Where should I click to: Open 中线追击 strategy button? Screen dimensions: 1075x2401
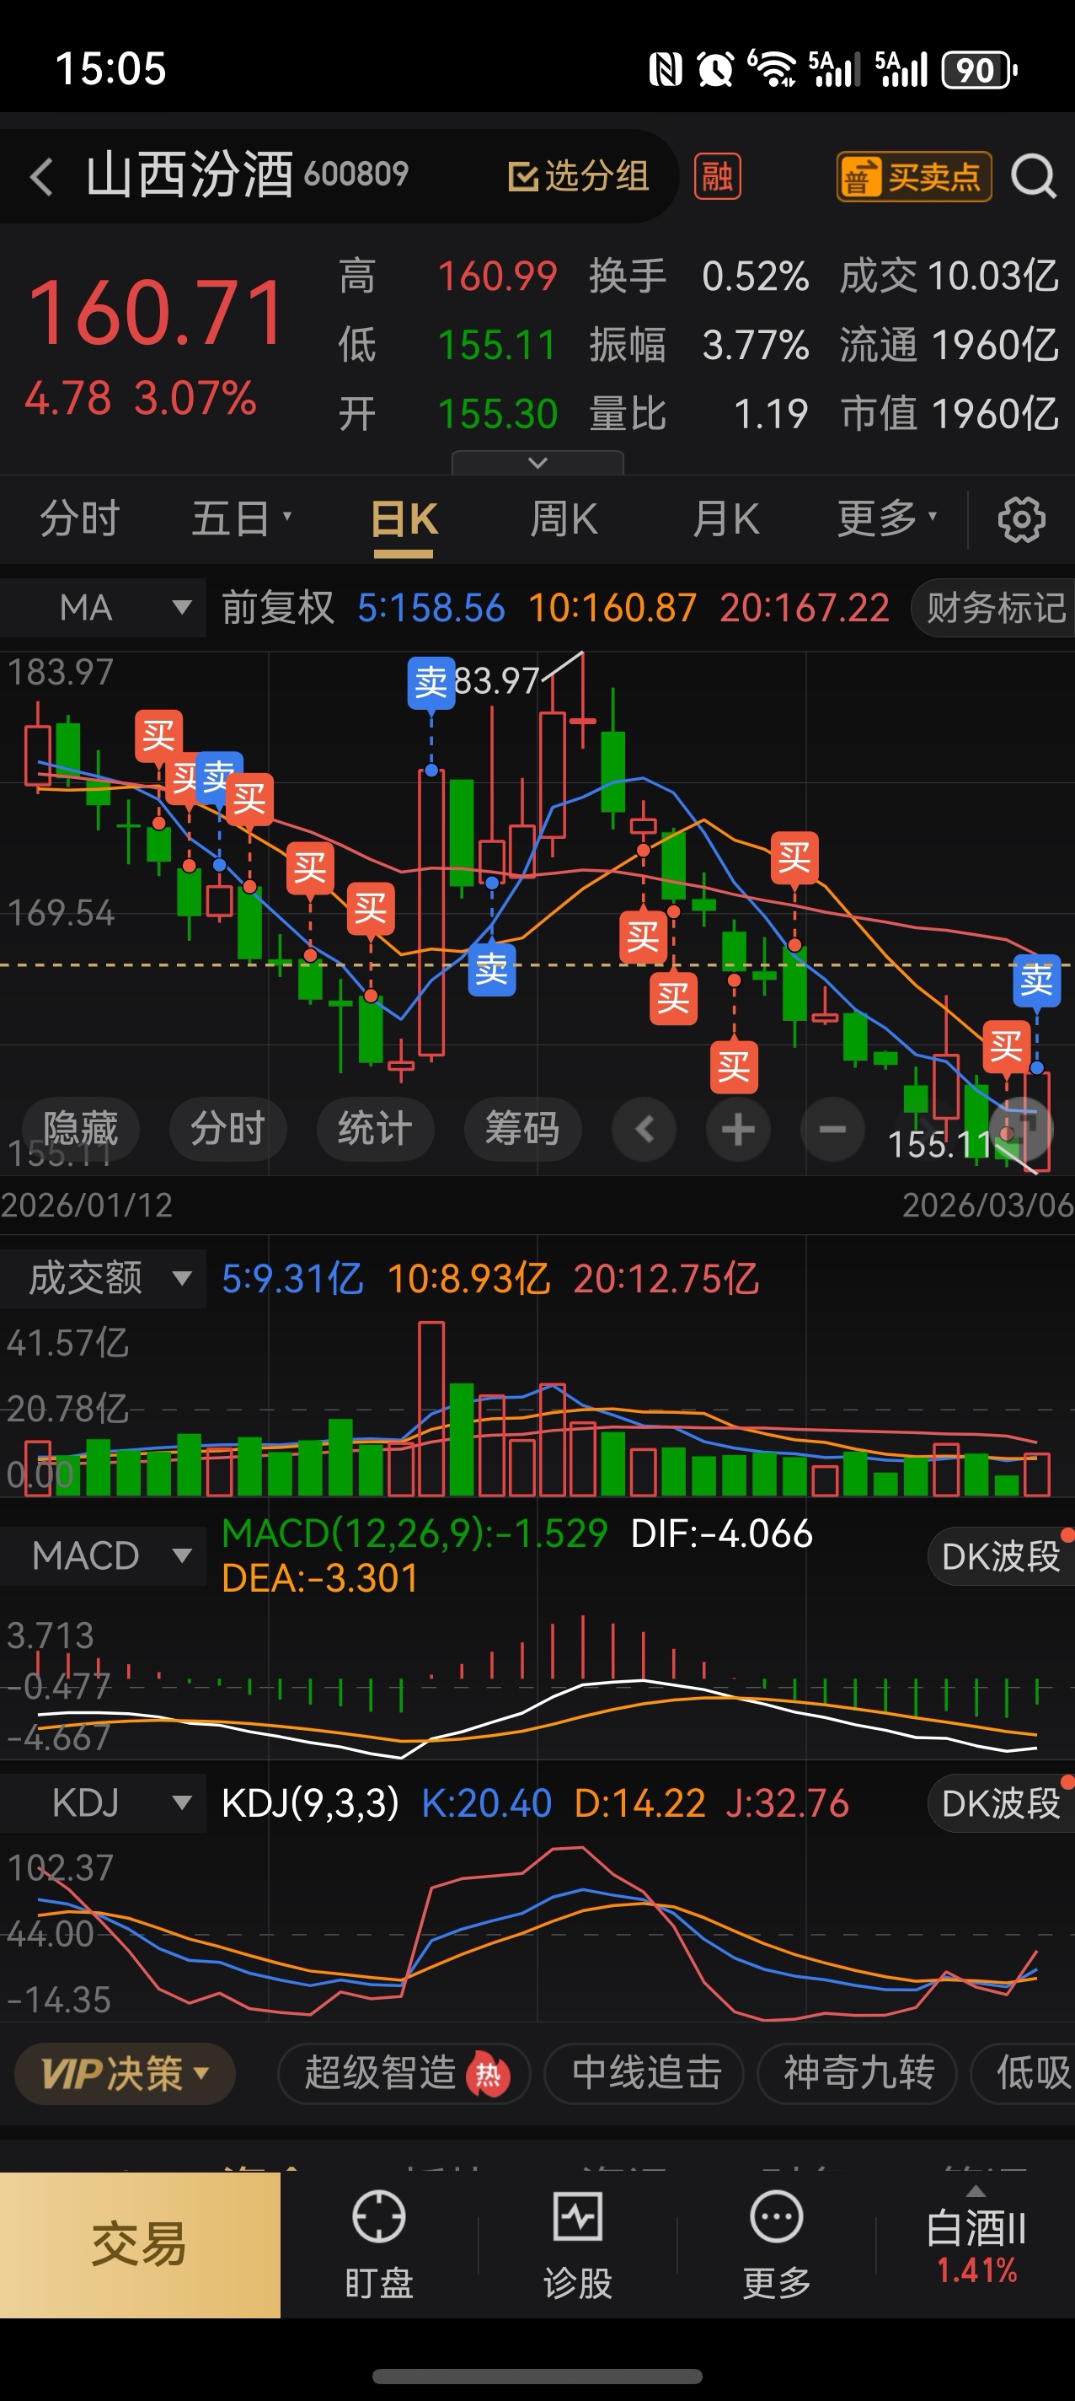coord(644,2074)
